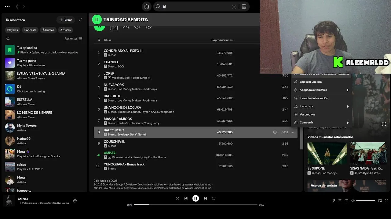Click the library search magnifier icon
This screenshot has height=219, width=391.
8,39
